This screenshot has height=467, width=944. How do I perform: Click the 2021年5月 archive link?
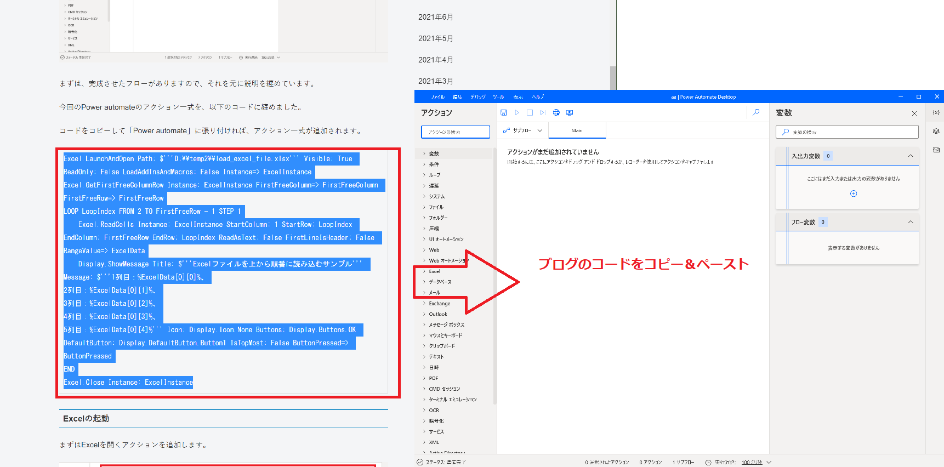[x=435, y=38]
